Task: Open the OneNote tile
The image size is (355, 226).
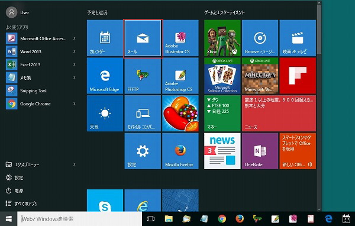Action: 260,151
